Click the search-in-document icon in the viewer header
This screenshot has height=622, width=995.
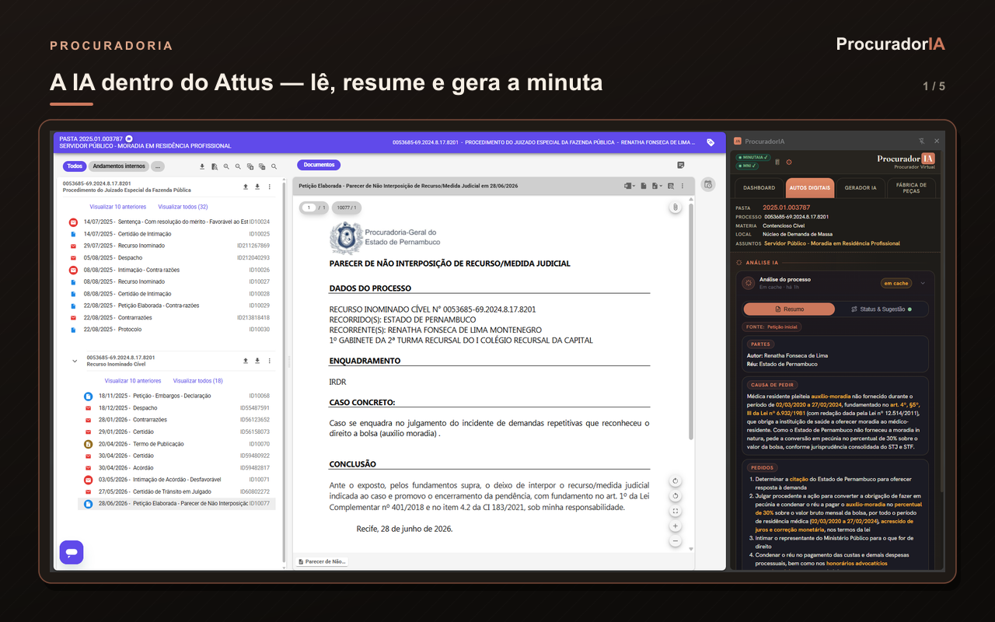671,186
